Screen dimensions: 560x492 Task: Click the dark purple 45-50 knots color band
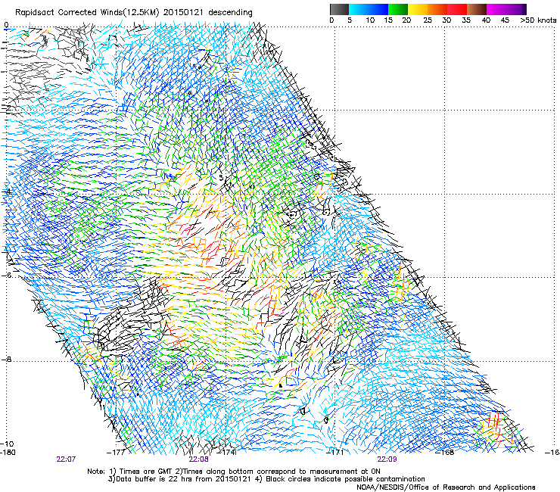pos(516,9)
